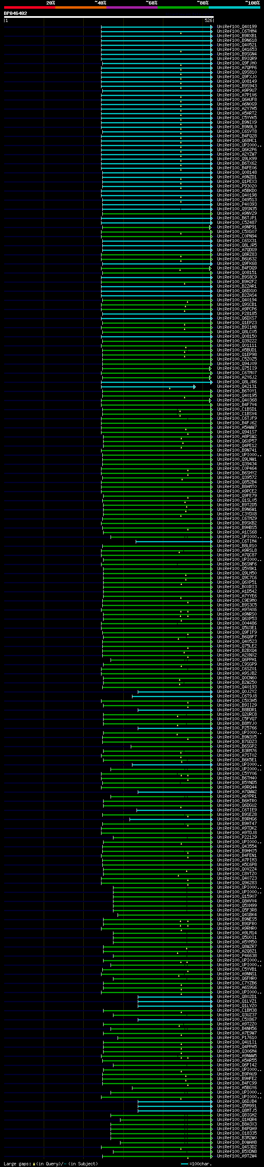Screen dimensions: 264x1167
Task: Select hit UniRef100_Q1LVZ1
Action: 237,1001
